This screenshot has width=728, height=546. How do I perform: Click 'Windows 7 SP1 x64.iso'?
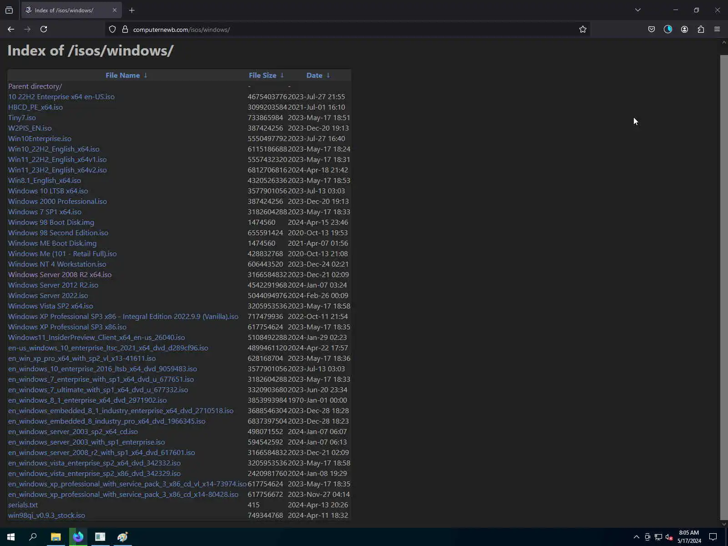click(x=45, y=212)
